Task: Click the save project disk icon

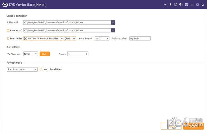Action: tap(176, 4)
